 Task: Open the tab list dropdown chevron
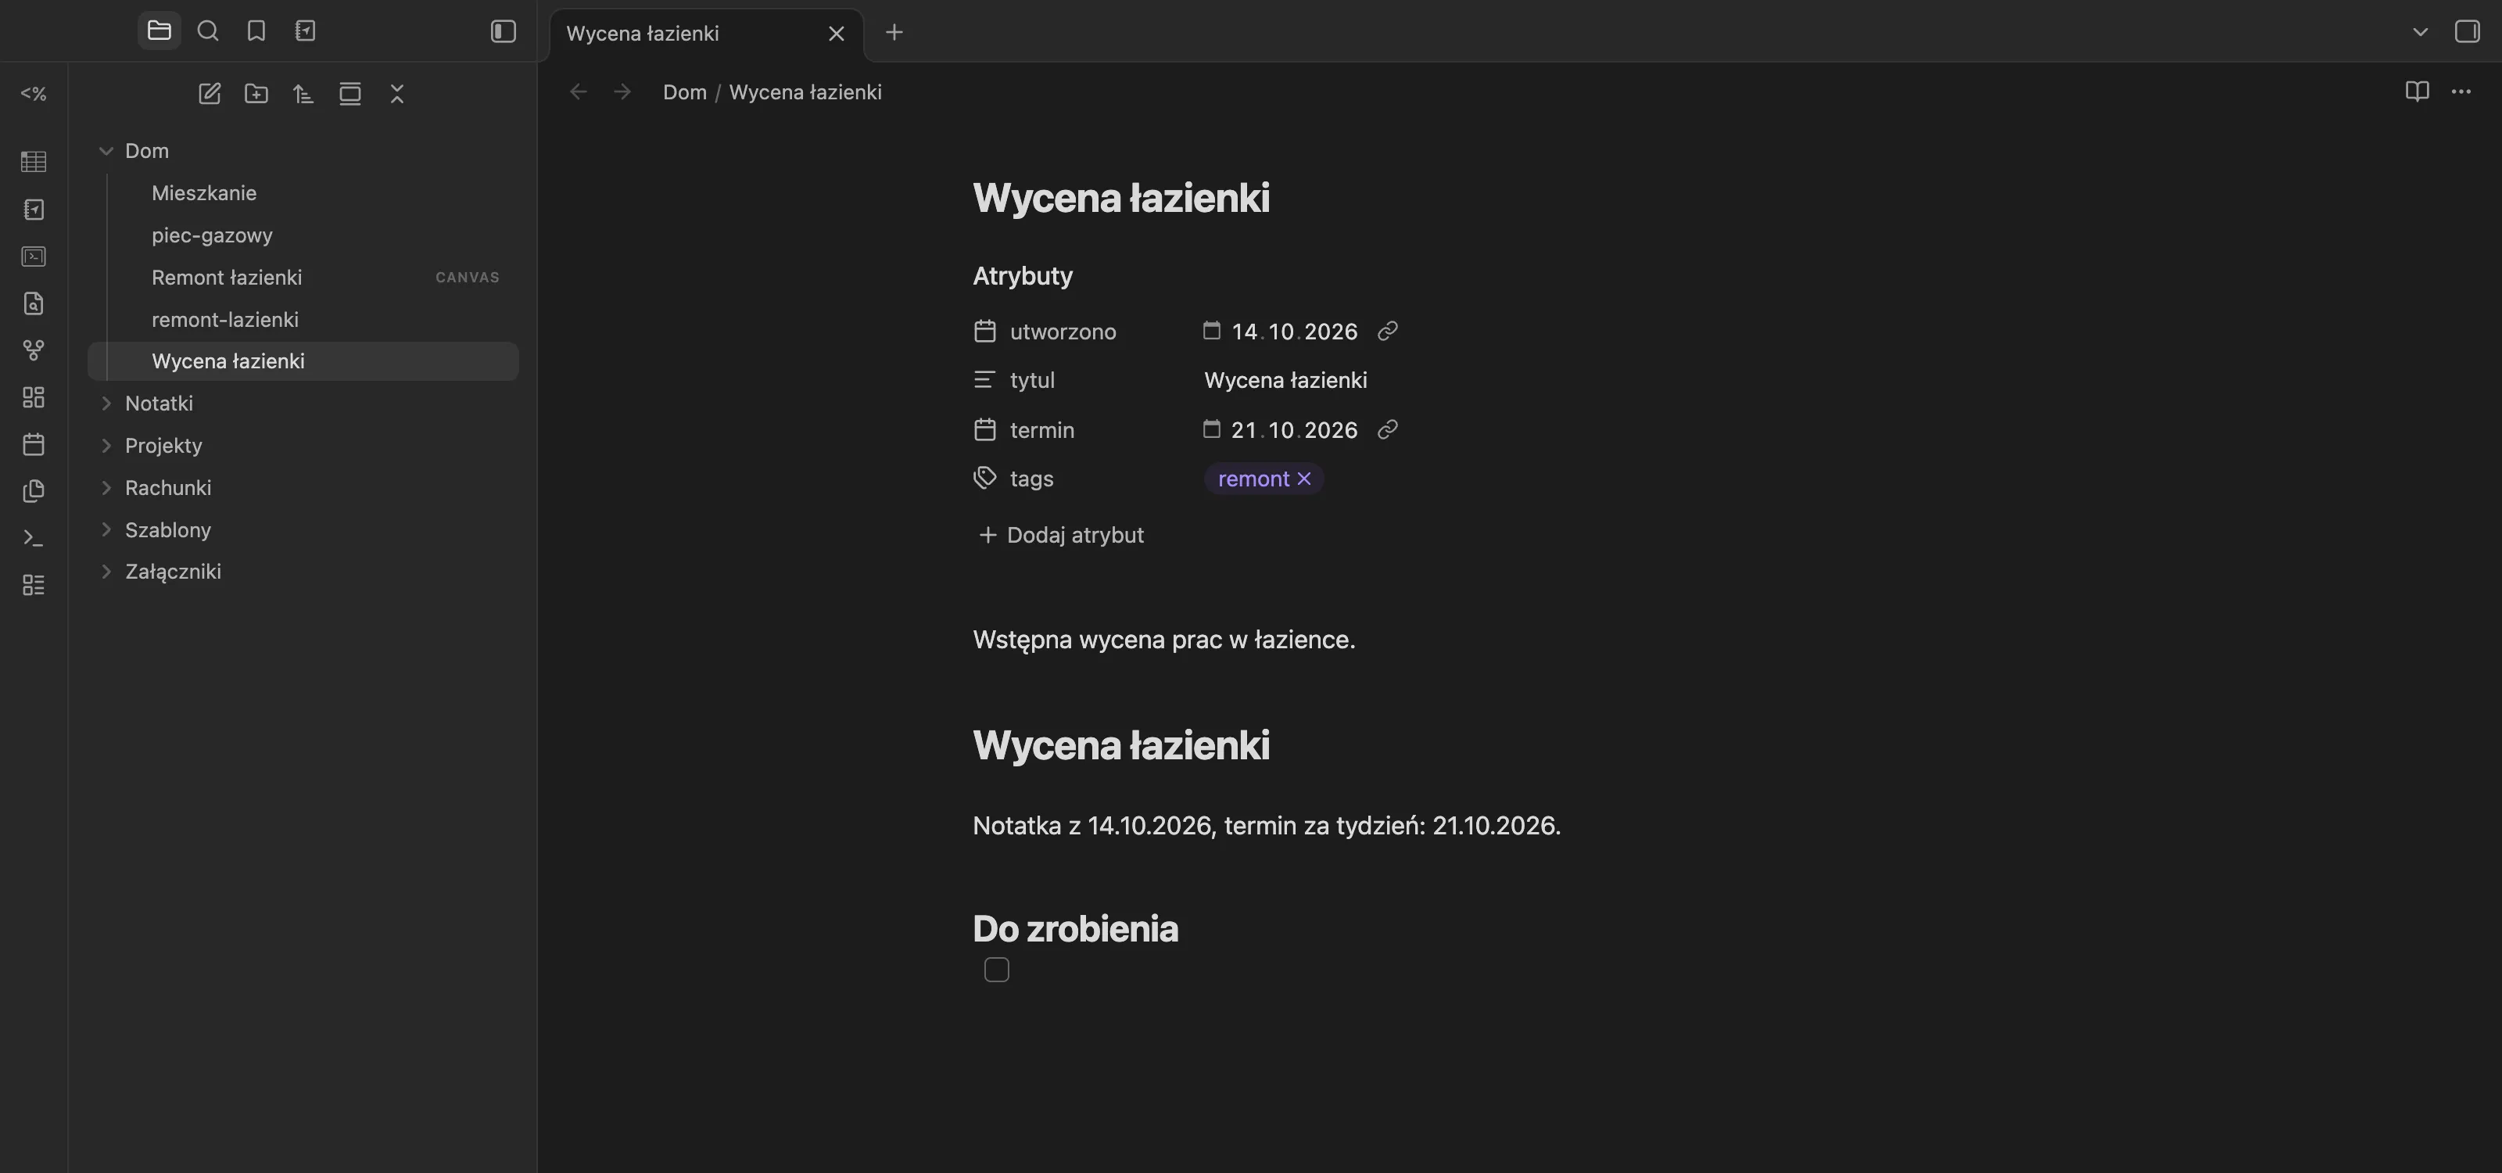(2421, 32)
